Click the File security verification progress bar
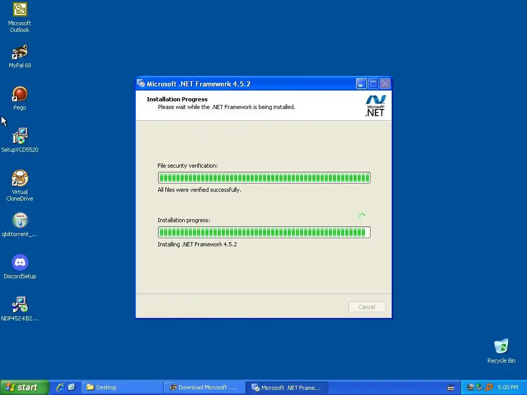This screenshot has height=395, width=527. coord(264,177)
